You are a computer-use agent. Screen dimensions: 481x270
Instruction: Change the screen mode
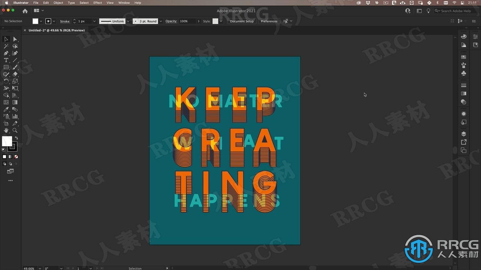point(10,171)
